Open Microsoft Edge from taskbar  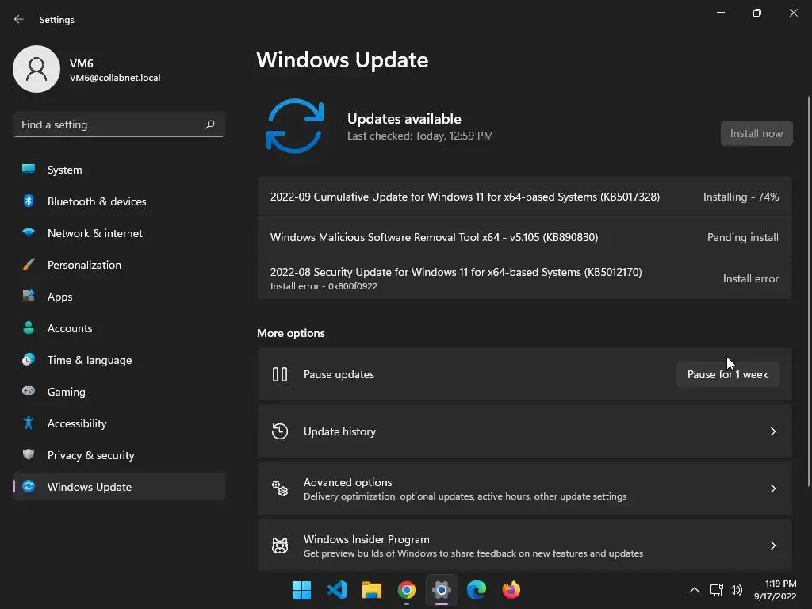[x=477, y=590]
